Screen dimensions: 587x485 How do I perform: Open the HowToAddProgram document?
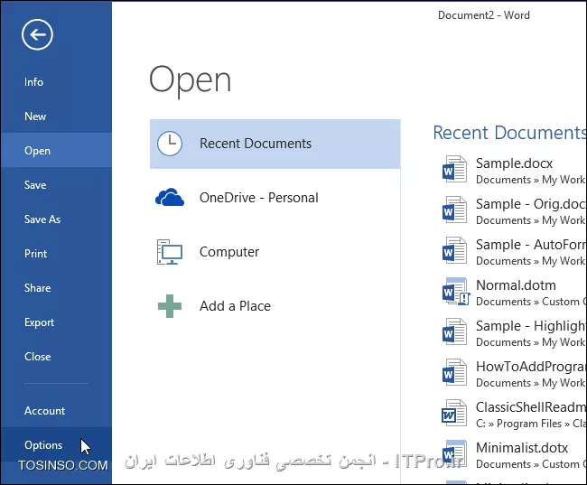click(510, 374)
